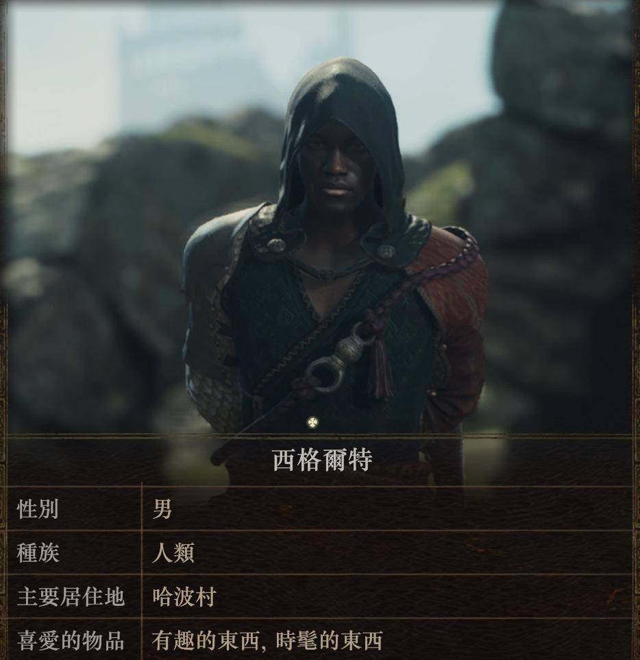640x660 pixels.
Task: Click the small round cursor emblem below the character
Action: pyautogui.click(x=312, y=422)
